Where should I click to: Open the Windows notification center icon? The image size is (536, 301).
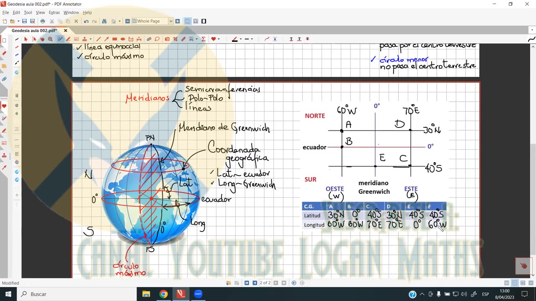[x=524, y=294]
